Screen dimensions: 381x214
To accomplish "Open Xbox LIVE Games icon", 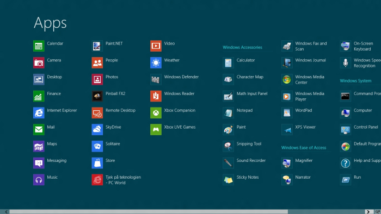I will pos(156,130).
